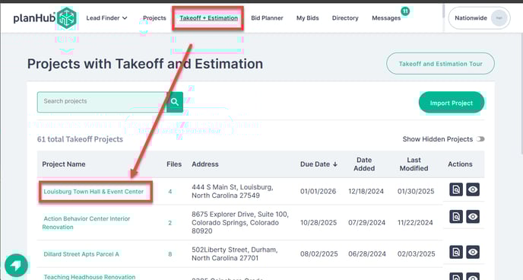Screen dimensions: 523x280
Task: Click the Import Project button
Action: [x=452, y=103]
